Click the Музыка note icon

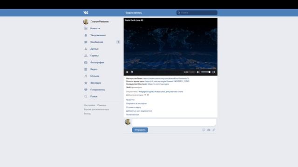click(86, 76)
